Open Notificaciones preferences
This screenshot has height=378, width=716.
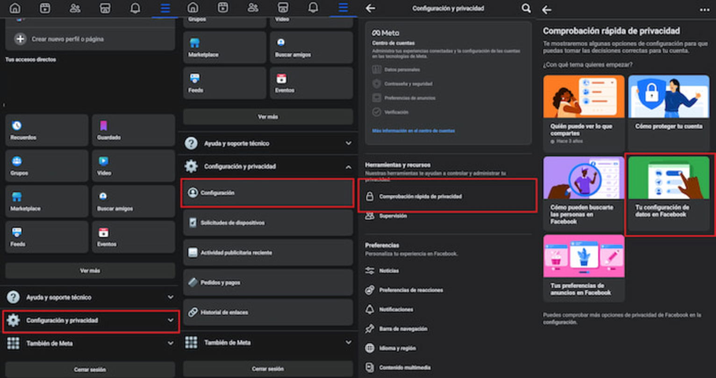[389, 309]
